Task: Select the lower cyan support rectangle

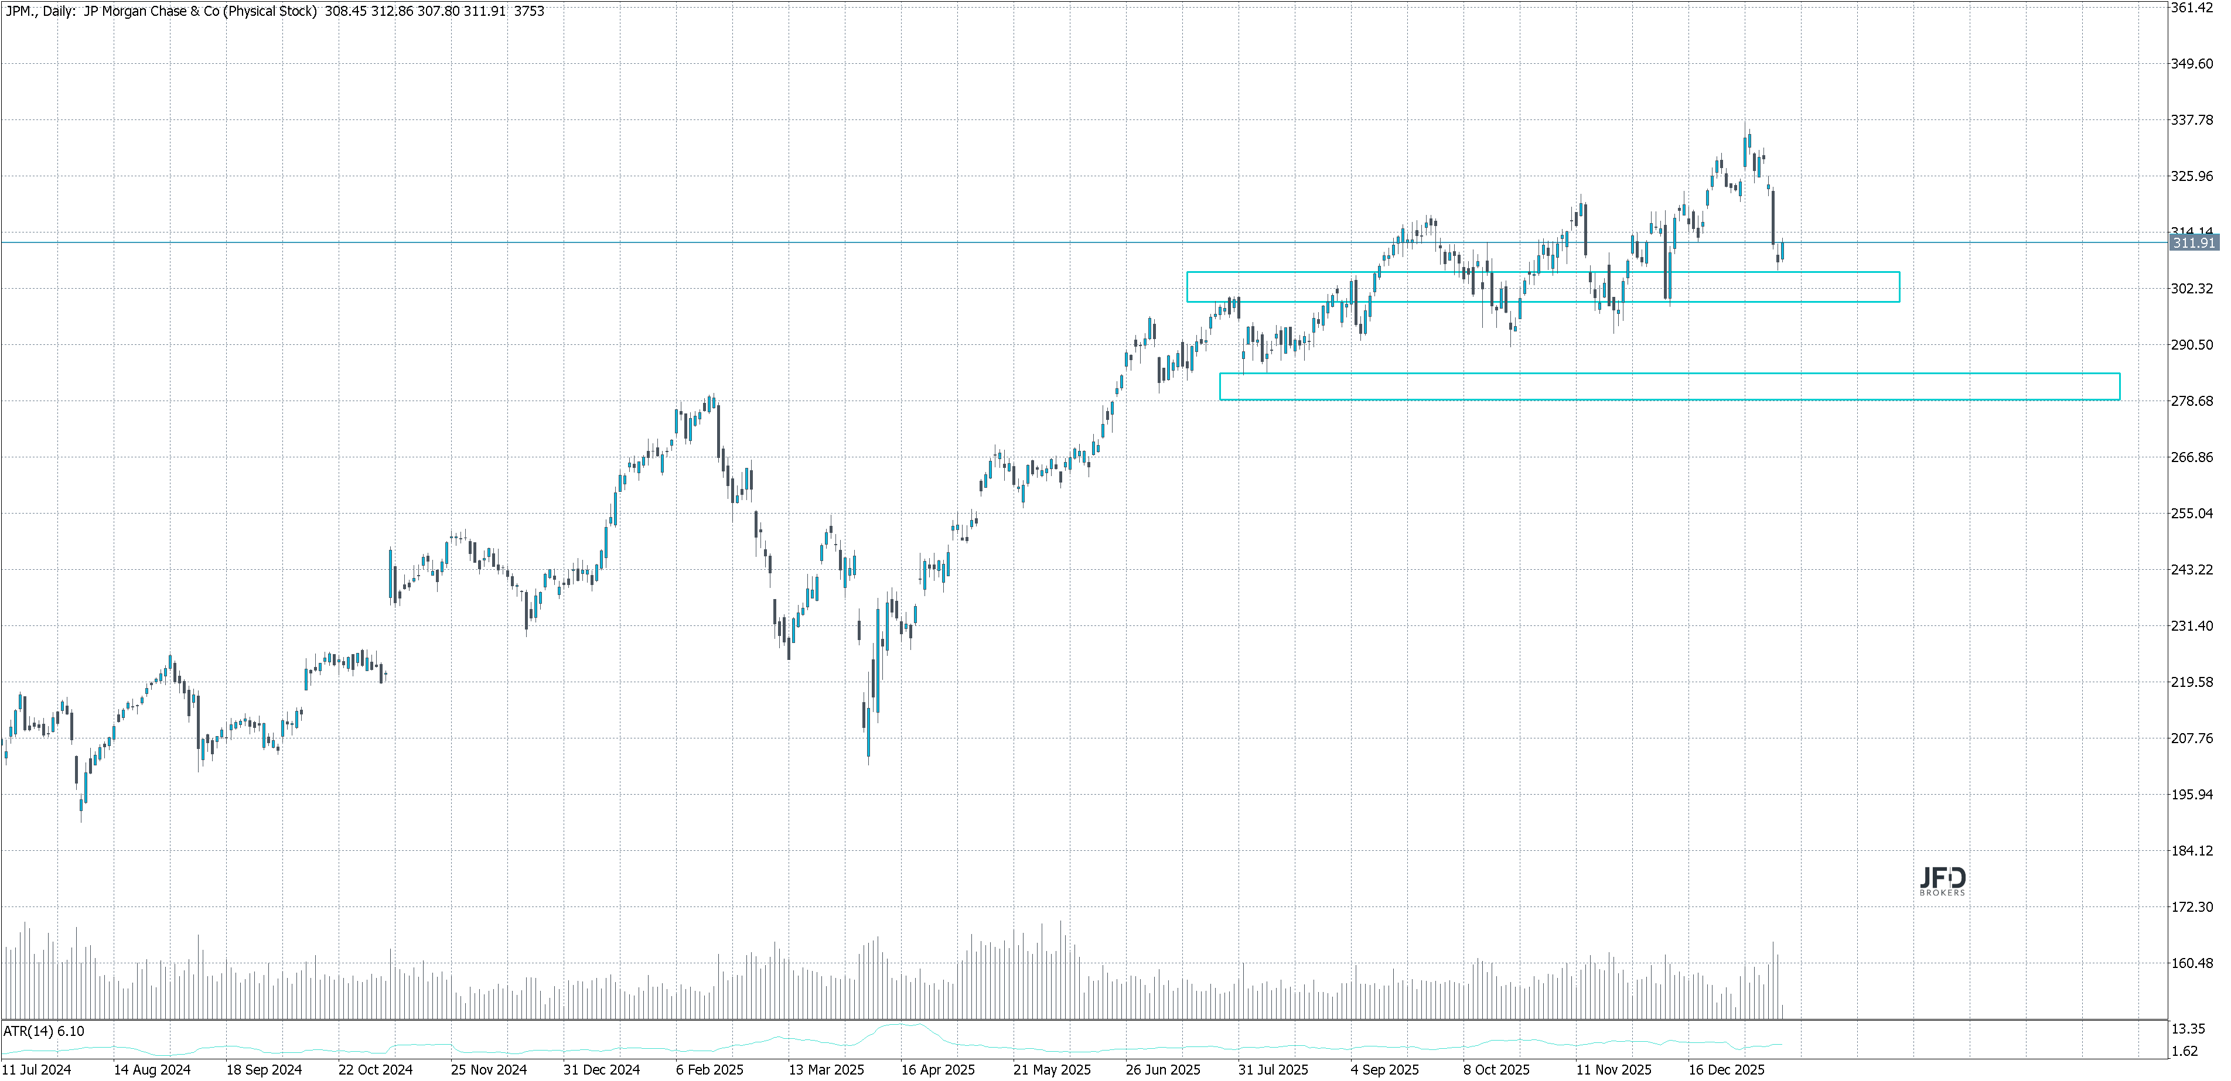Action: (1669, 374)
